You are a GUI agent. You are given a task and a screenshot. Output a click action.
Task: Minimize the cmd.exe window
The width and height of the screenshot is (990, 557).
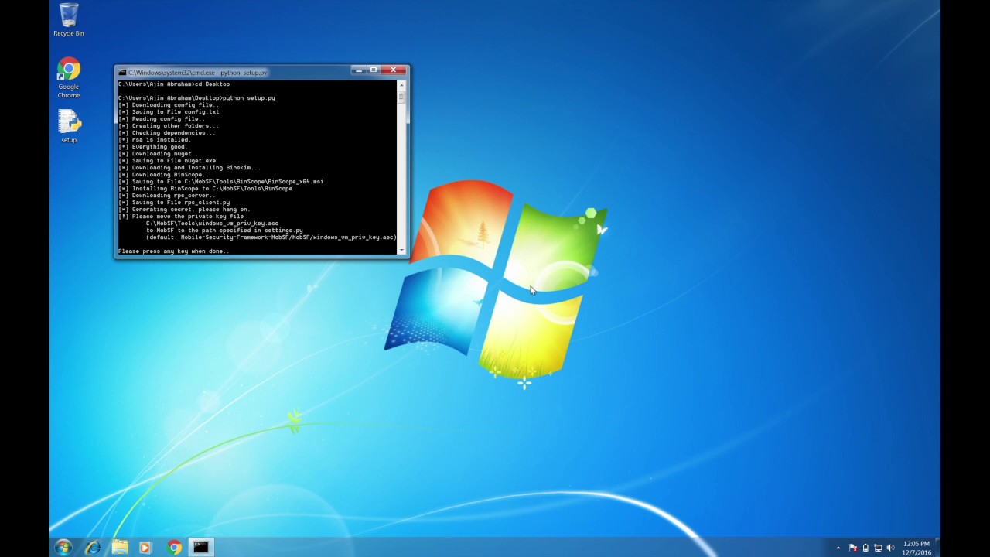tap(358, 70)
